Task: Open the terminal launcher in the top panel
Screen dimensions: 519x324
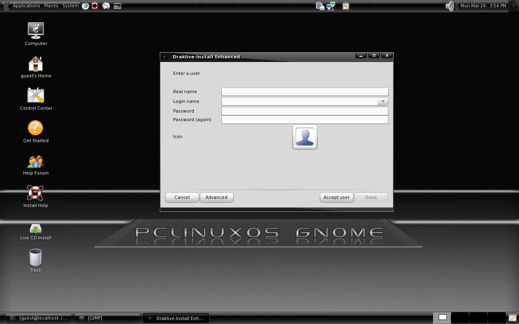Action: tap(117, 6)
